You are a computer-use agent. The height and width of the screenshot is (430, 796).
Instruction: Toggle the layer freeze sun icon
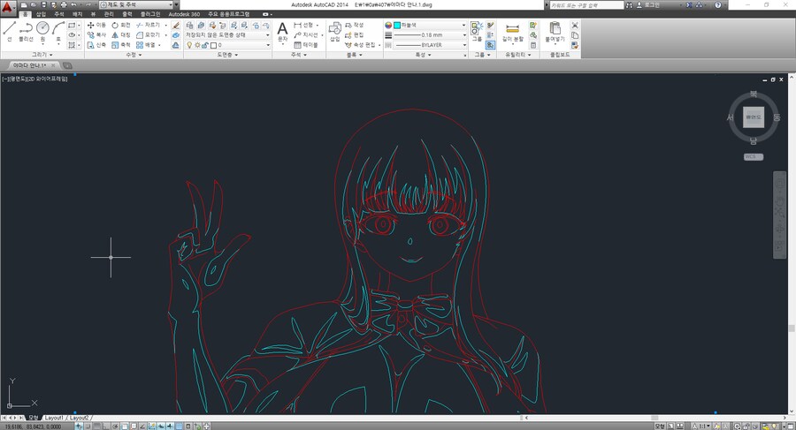[197, 45]
